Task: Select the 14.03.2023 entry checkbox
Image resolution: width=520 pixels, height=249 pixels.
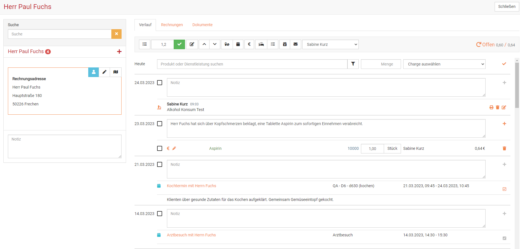Action: 160,214
